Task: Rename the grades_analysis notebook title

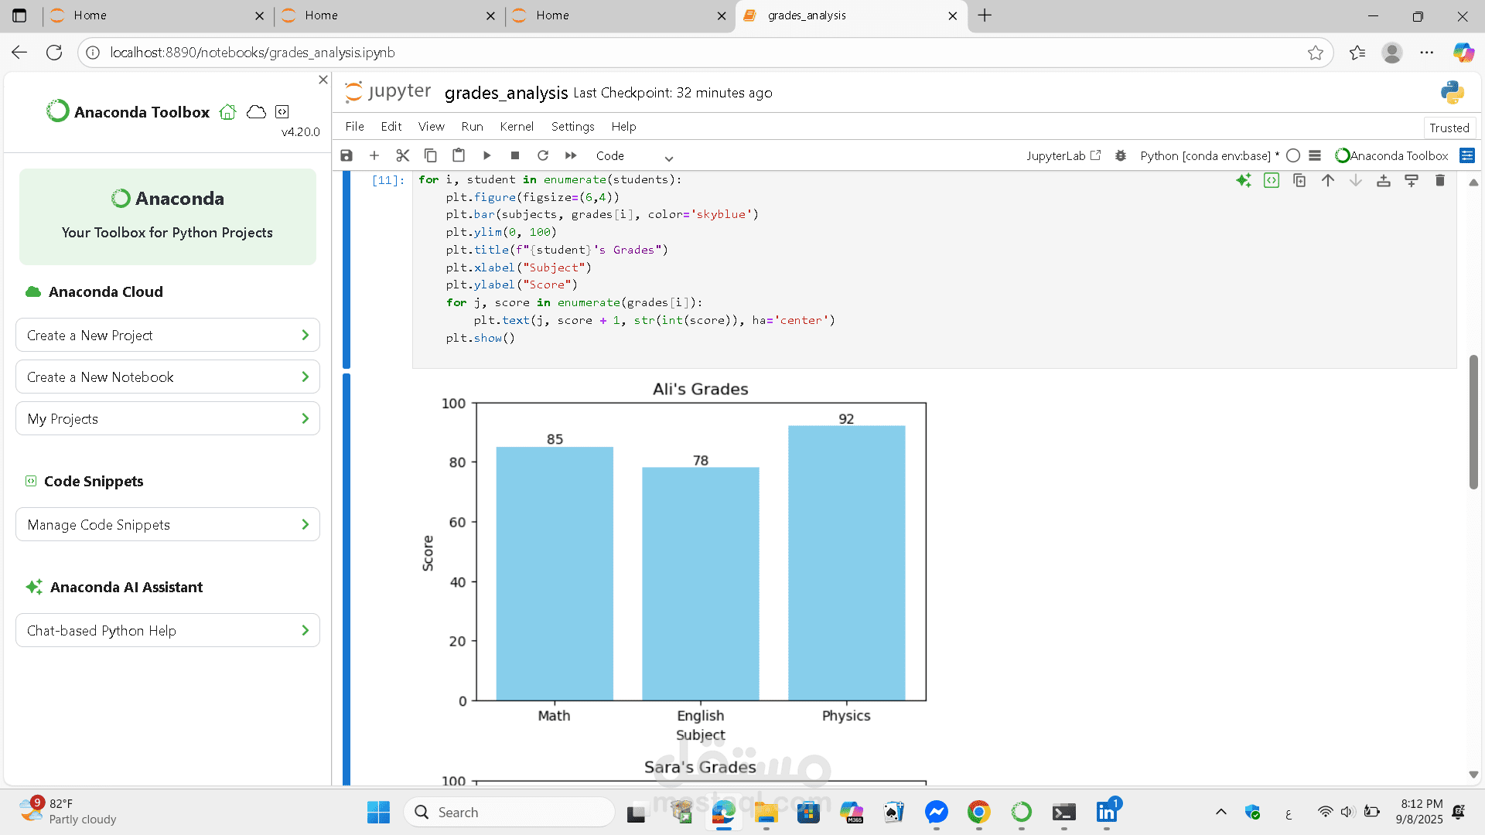Action: (x=506, y=93)
